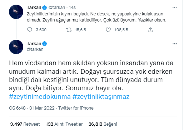This screenshot has height=130, width=188.
Task: Retweet the first Tarkan tweet
Action: pyautogui.click(x=69, y=30)
